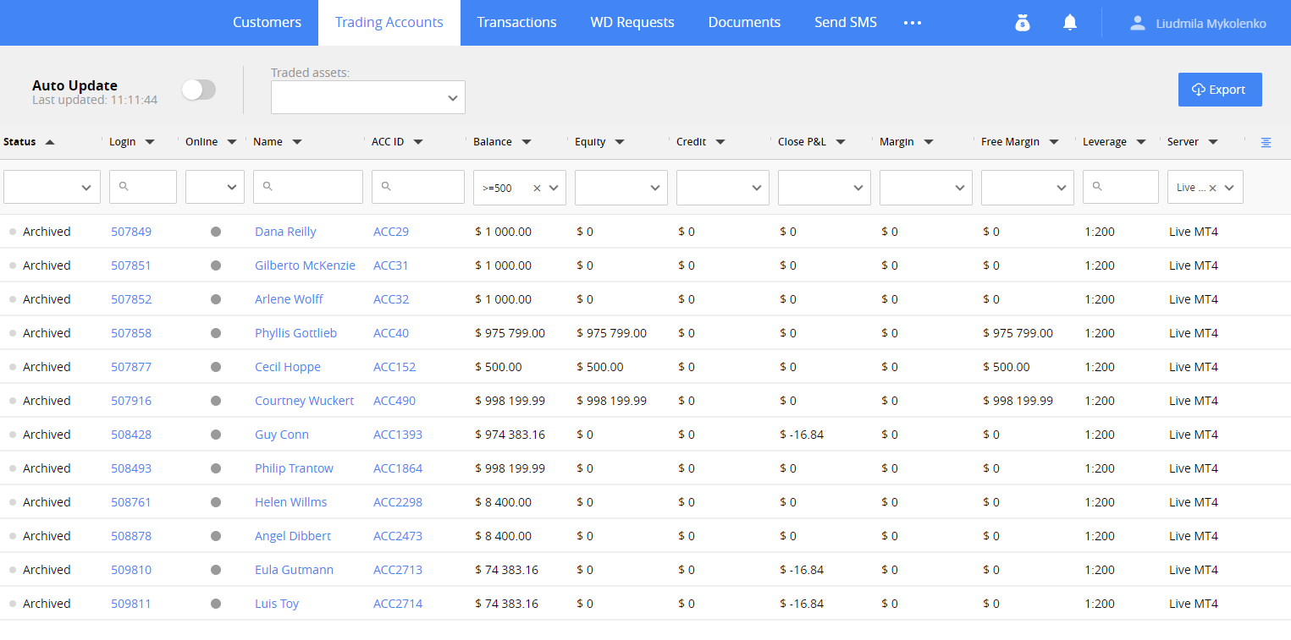Expand the Online filter dropdown

pyautogui.click(x=215, y=188)
